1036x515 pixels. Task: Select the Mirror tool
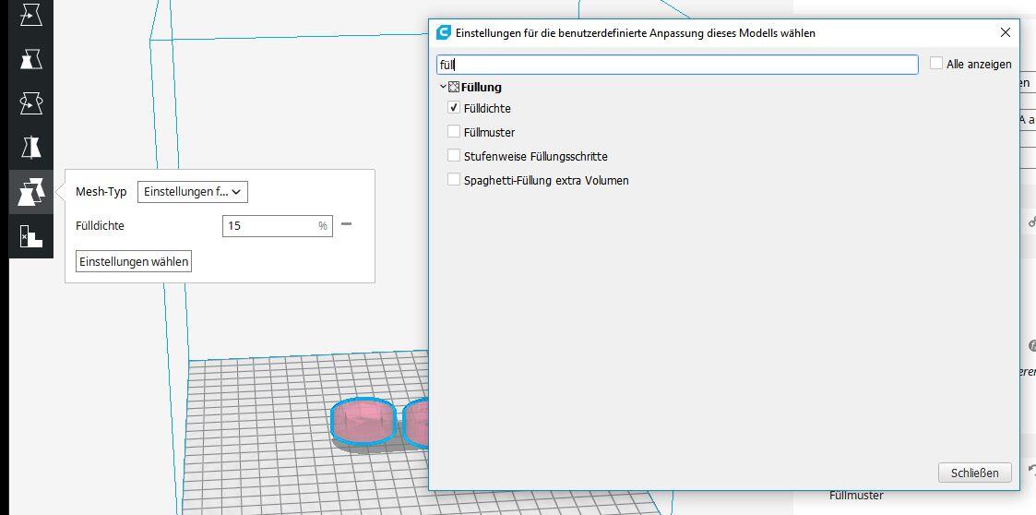point(31,148)
